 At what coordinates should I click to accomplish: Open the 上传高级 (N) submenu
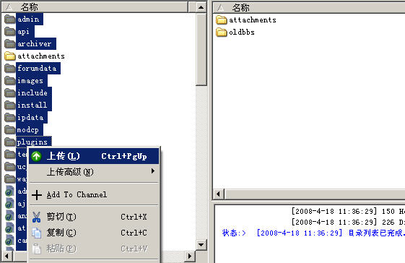(x=94, y=172)
